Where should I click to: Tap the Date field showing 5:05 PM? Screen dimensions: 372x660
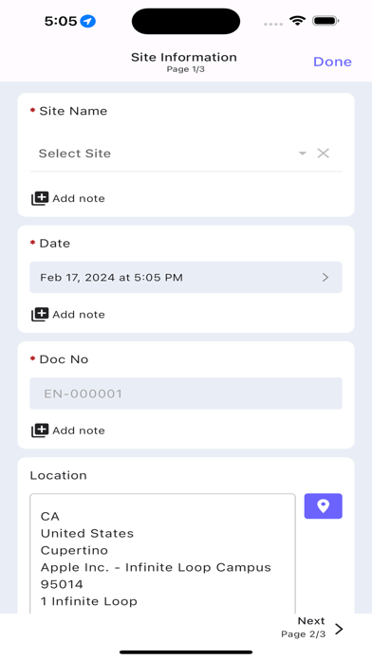186,278
